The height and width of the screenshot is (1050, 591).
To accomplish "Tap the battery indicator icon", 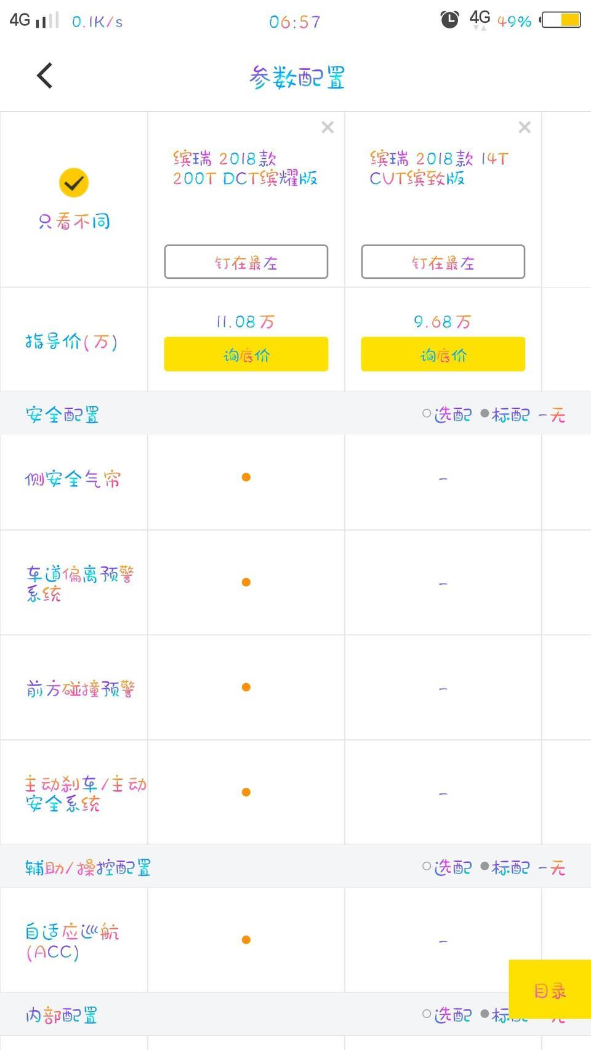I will click(560, 20).
